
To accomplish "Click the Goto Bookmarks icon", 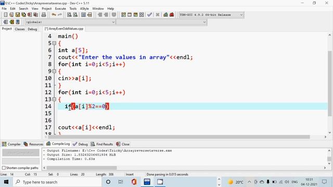I will pos(18,22).
